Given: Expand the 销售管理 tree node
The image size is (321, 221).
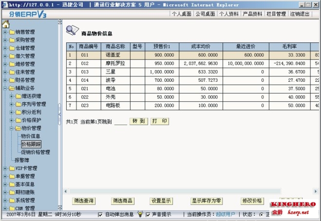Looking at the screenshot, I should 5,32.
